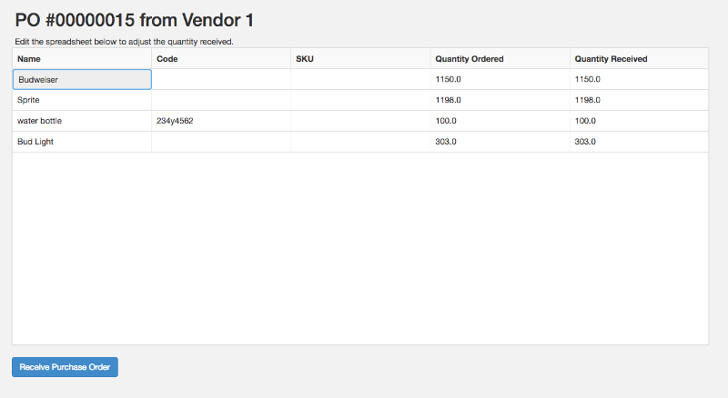
Task: Click Sprite quantity ordered 1198.0 cell
Action: tap(500, 100)
